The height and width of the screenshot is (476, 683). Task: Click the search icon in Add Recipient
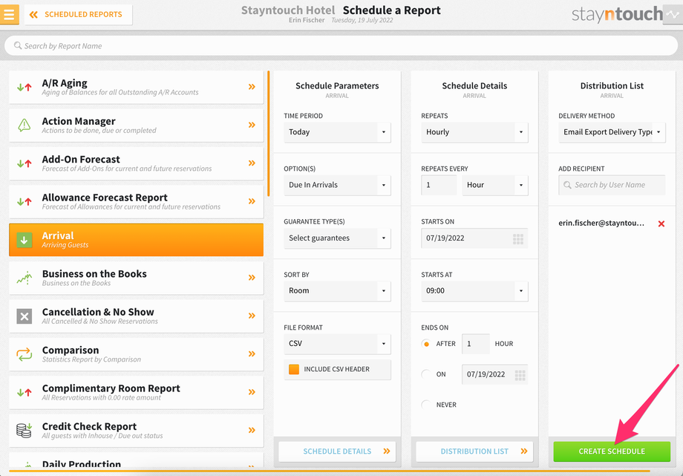(x=567, y=185)
